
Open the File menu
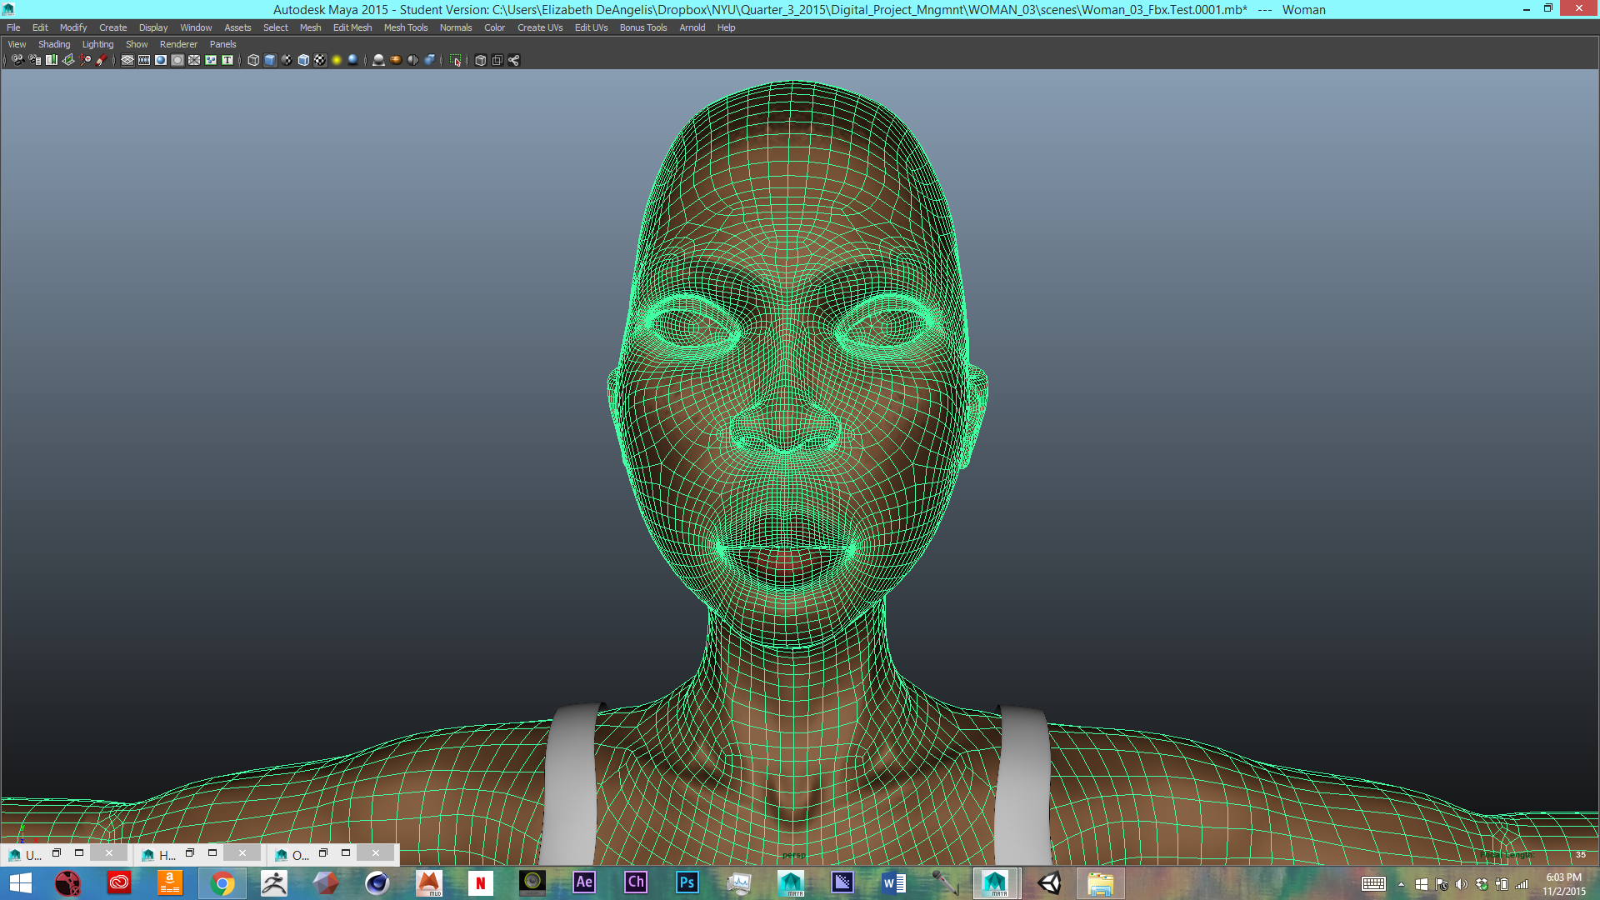[x=13, y=27]
